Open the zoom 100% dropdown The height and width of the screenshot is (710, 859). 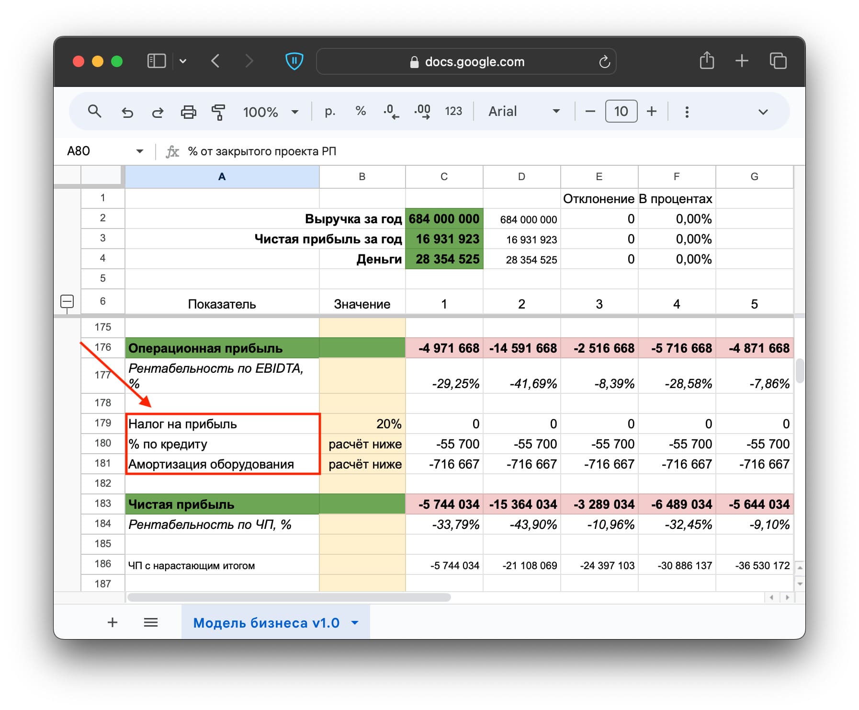(271, 112)
